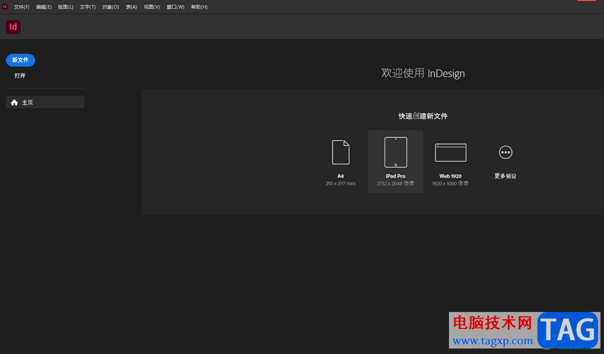Open the 视图(V) menu
Screen dimensions: 604x354
152,7
